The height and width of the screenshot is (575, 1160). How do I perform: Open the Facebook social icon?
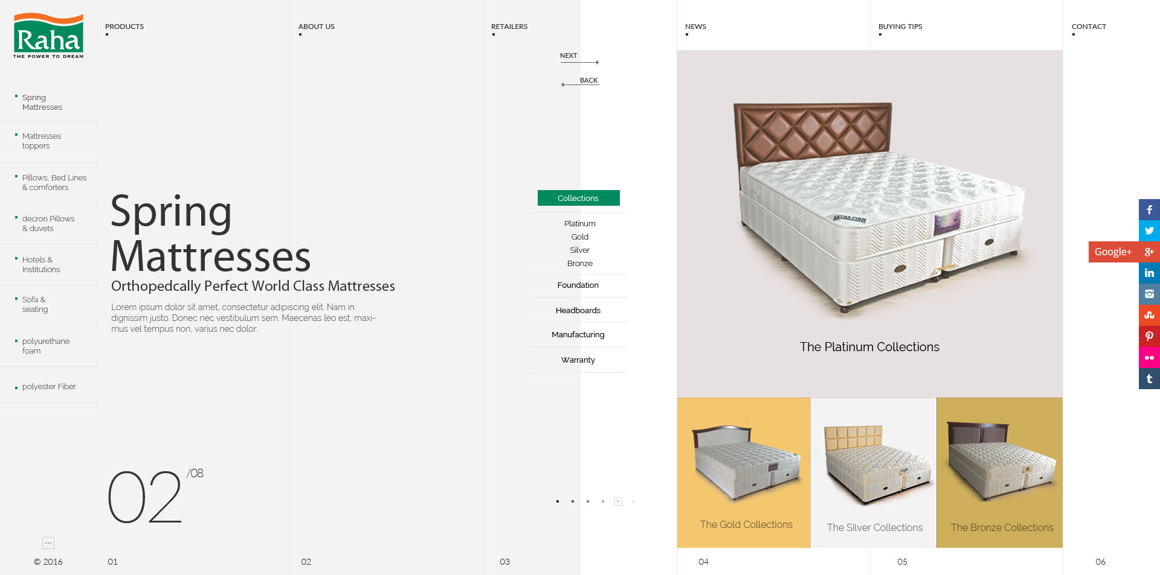coord(1149,209)
